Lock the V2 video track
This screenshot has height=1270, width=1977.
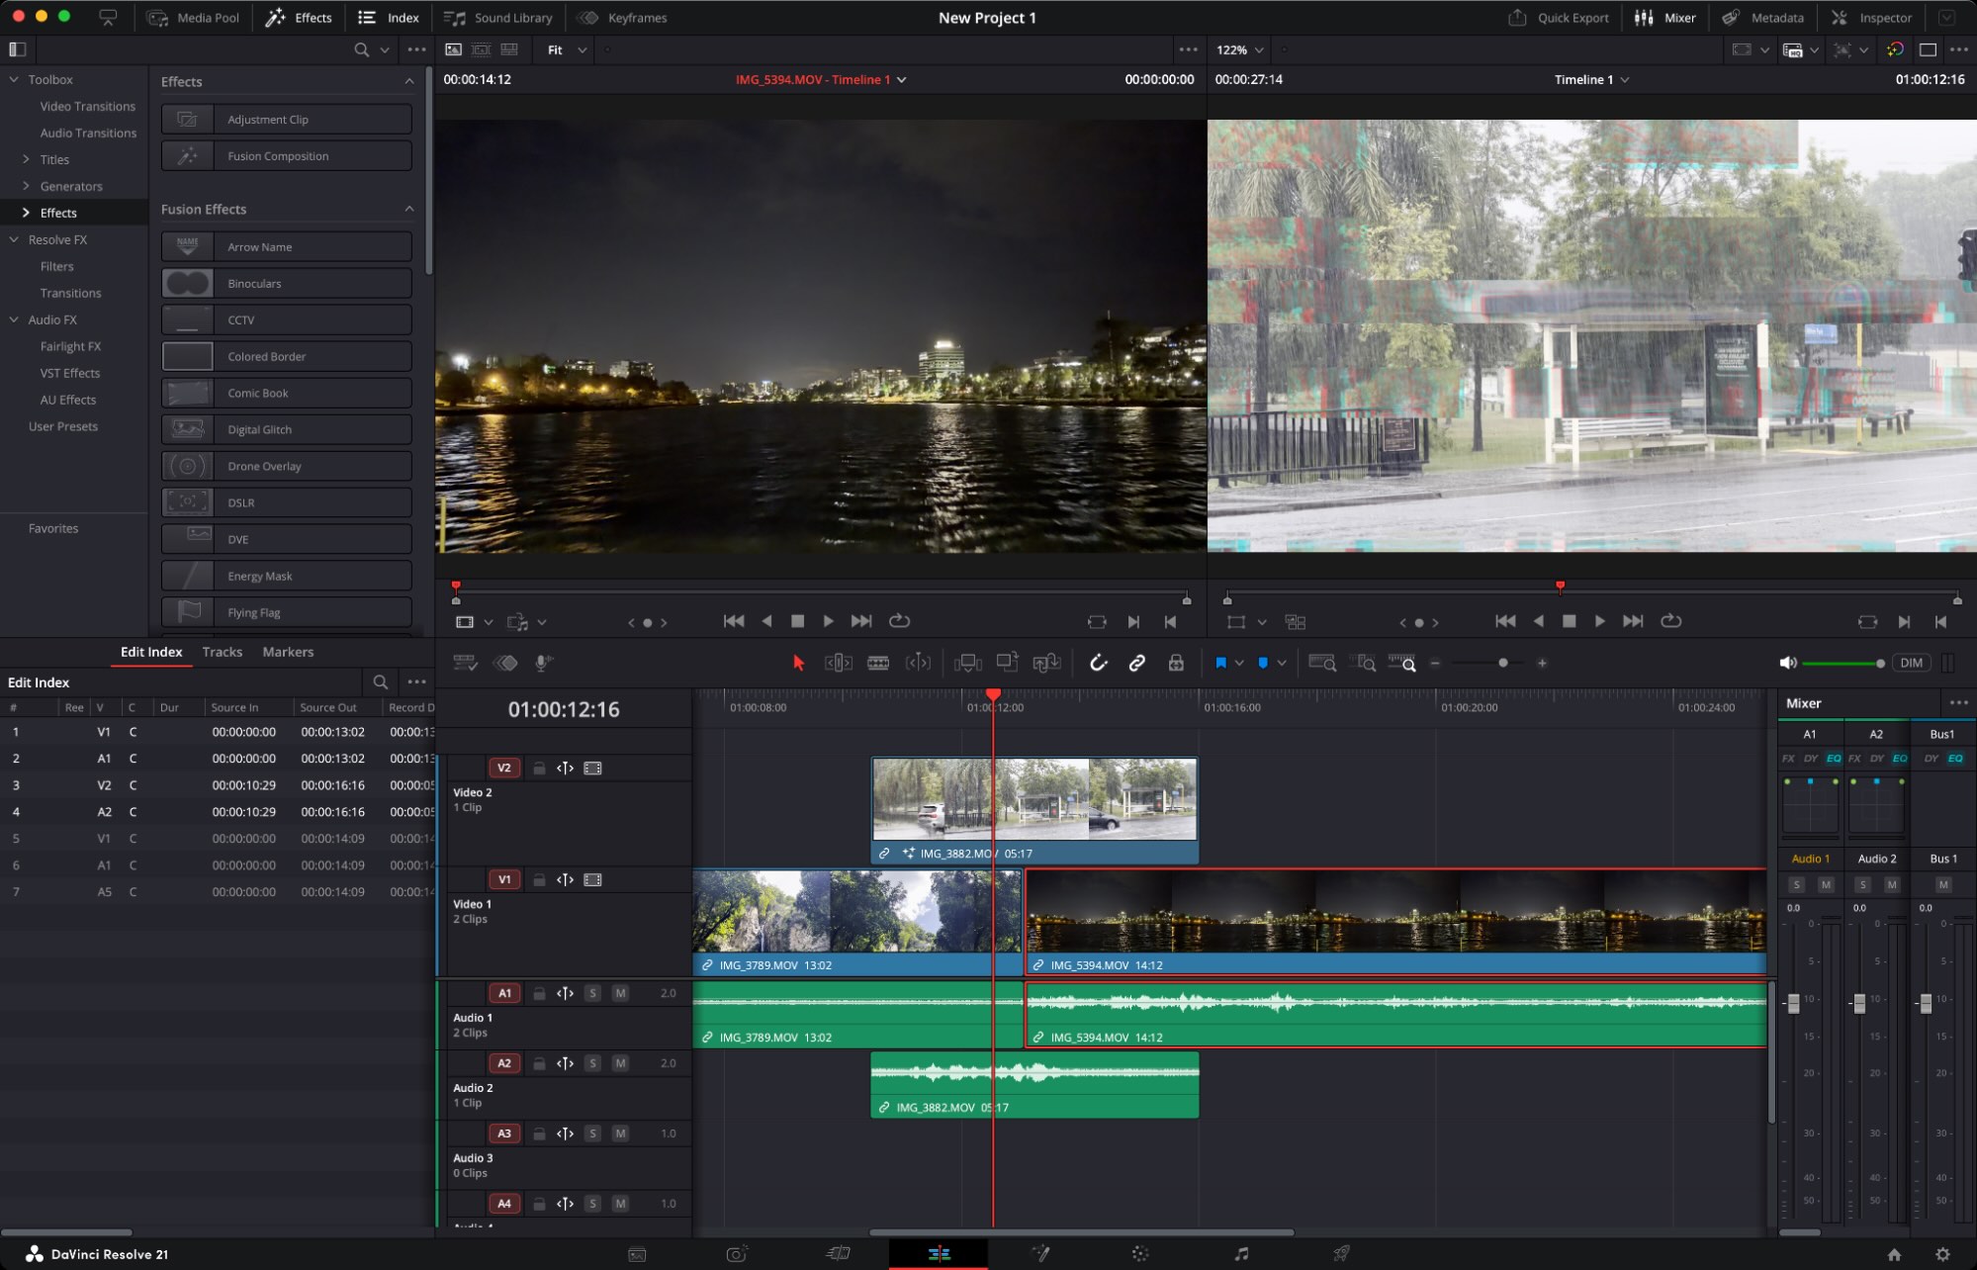(539, 768)
